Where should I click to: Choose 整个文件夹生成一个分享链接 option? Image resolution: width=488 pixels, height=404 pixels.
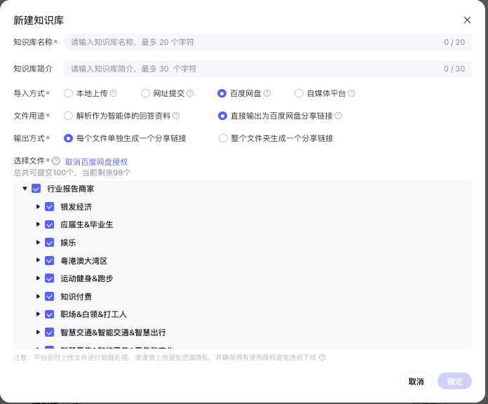(x=224, y=138)
